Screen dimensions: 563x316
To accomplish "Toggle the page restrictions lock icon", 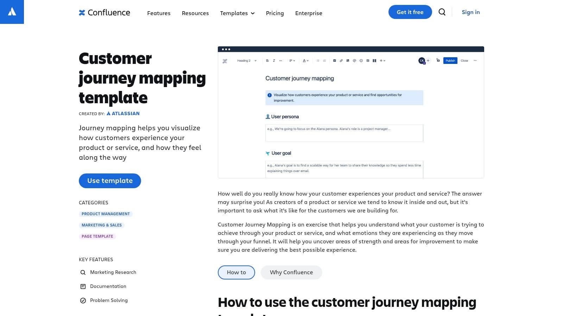I will pyautogui.click(x=438, y=60).
